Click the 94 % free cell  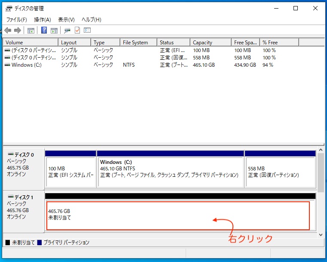[x=268, y=65]
